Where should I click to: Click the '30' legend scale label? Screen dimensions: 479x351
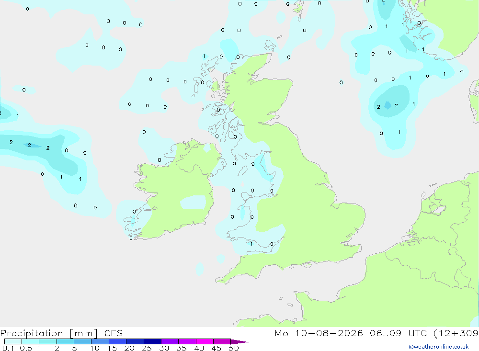point(164,348)
